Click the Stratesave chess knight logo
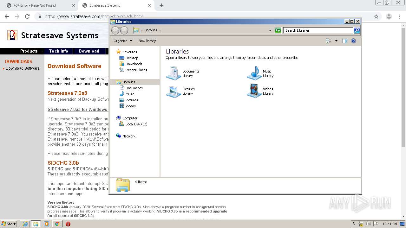The image size is (406, 228). [12, 35]
